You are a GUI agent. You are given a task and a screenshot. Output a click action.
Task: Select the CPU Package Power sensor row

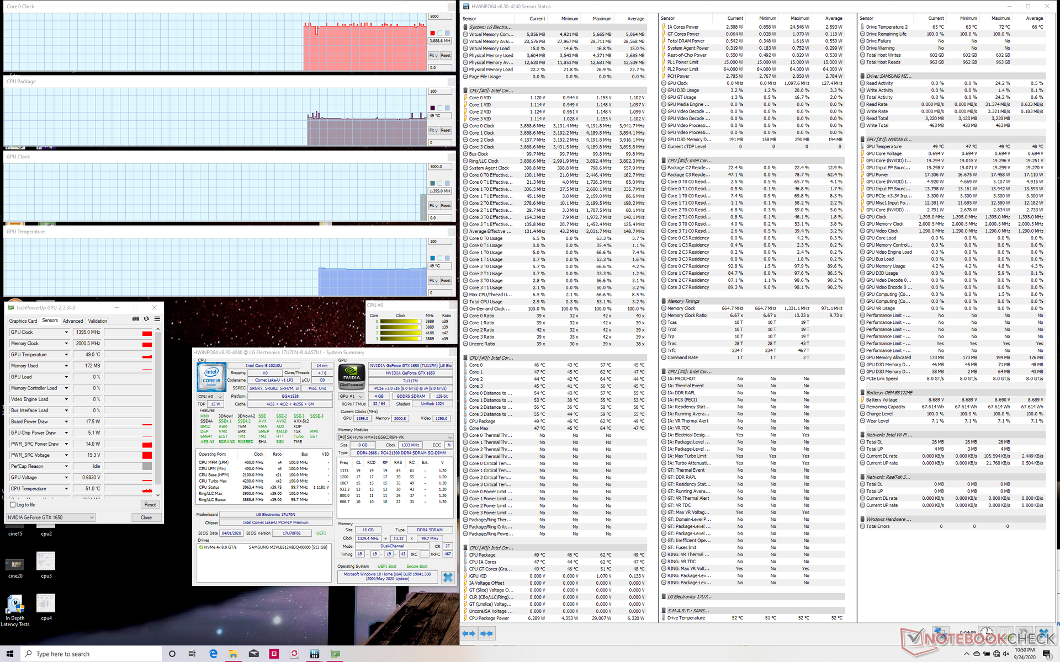tap(554, 618)
